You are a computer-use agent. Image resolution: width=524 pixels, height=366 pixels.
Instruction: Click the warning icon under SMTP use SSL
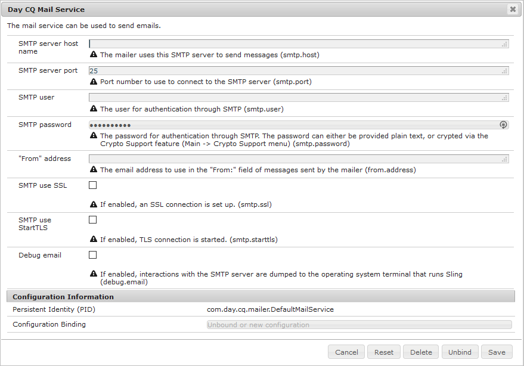(x=94, y=203)
